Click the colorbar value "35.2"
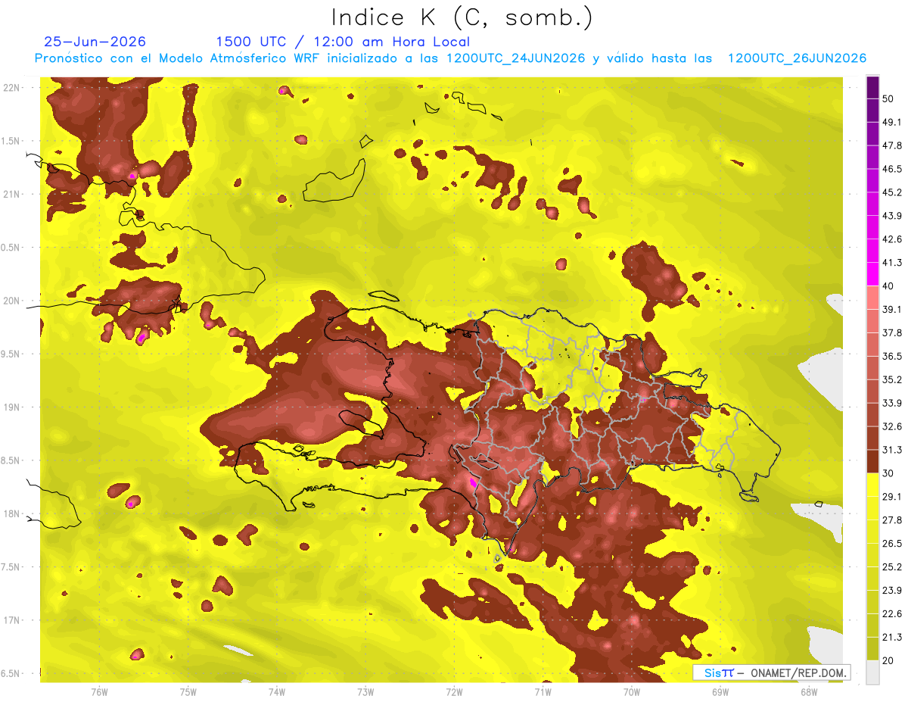This screenshot has width=908, height=702. pyautogui.click(x=892, y=380)
